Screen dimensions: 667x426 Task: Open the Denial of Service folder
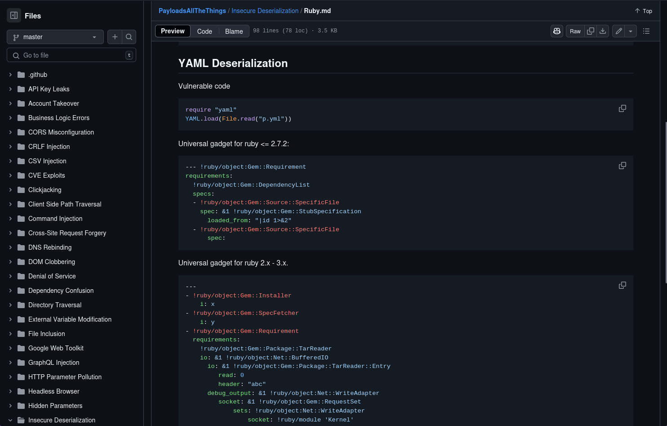point(52,276)
